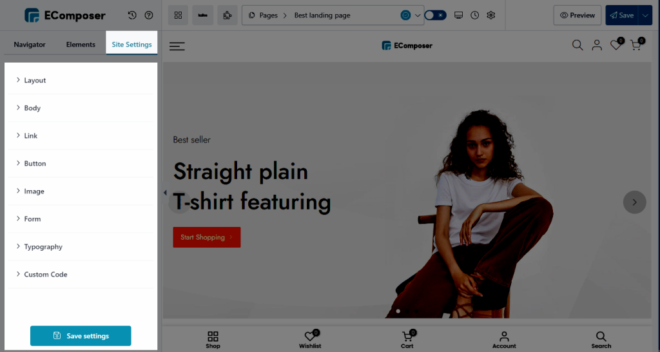Click the EComposer logo in editor header
The height and width of the screenshot is (352, 660).
[x=65, y=15]
